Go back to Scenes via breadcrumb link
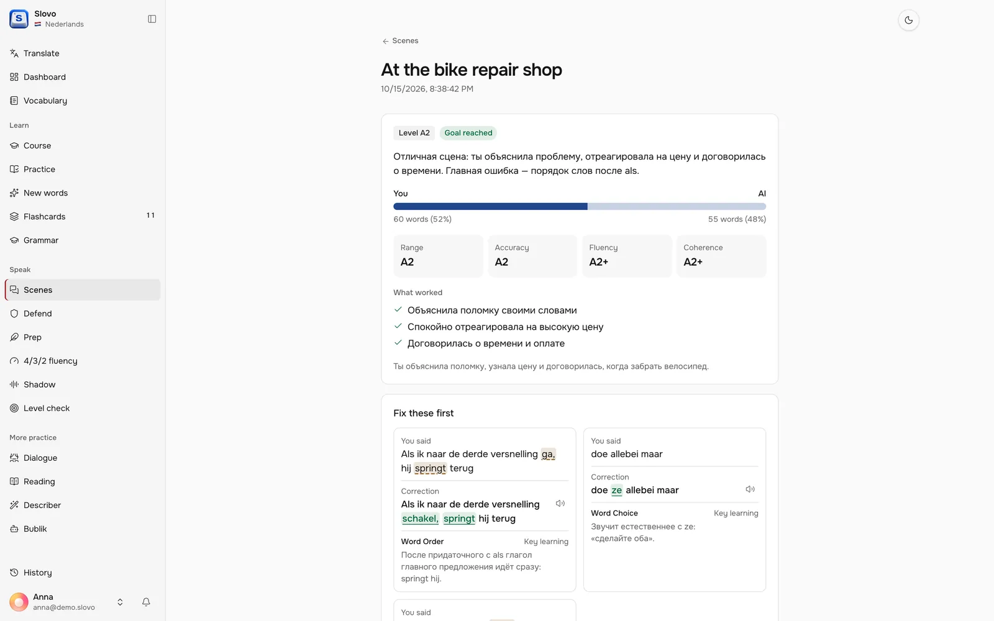Image resolution: width=994 pixels, height=621 pixels. click(401, 41)
